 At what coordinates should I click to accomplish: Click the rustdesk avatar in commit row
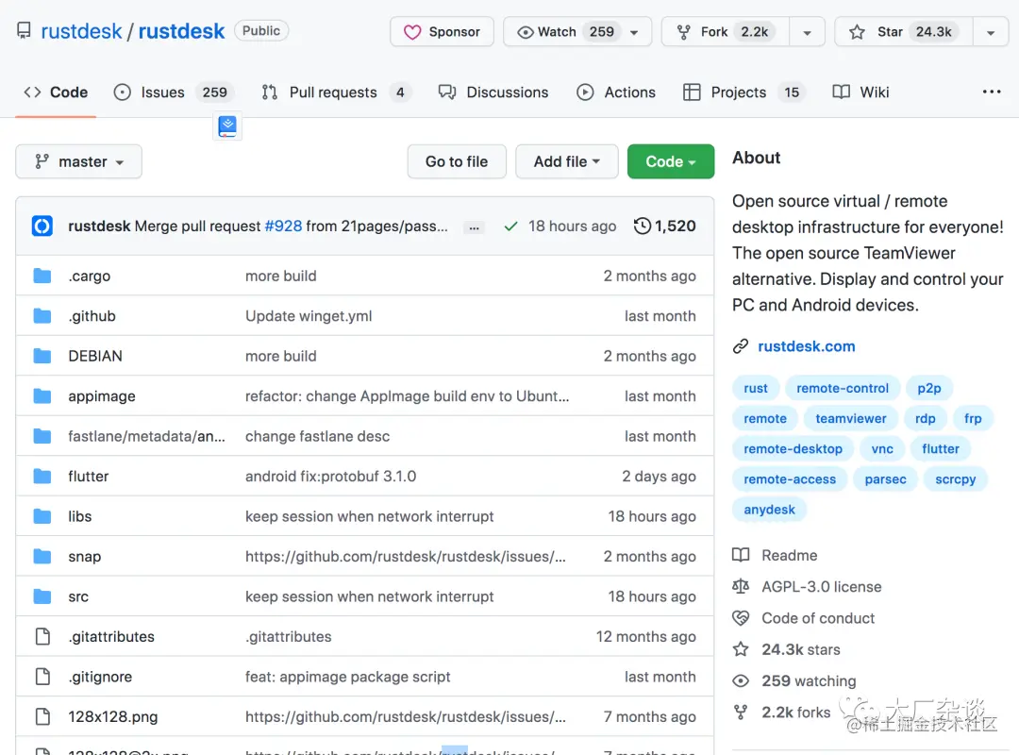(42, 226)
